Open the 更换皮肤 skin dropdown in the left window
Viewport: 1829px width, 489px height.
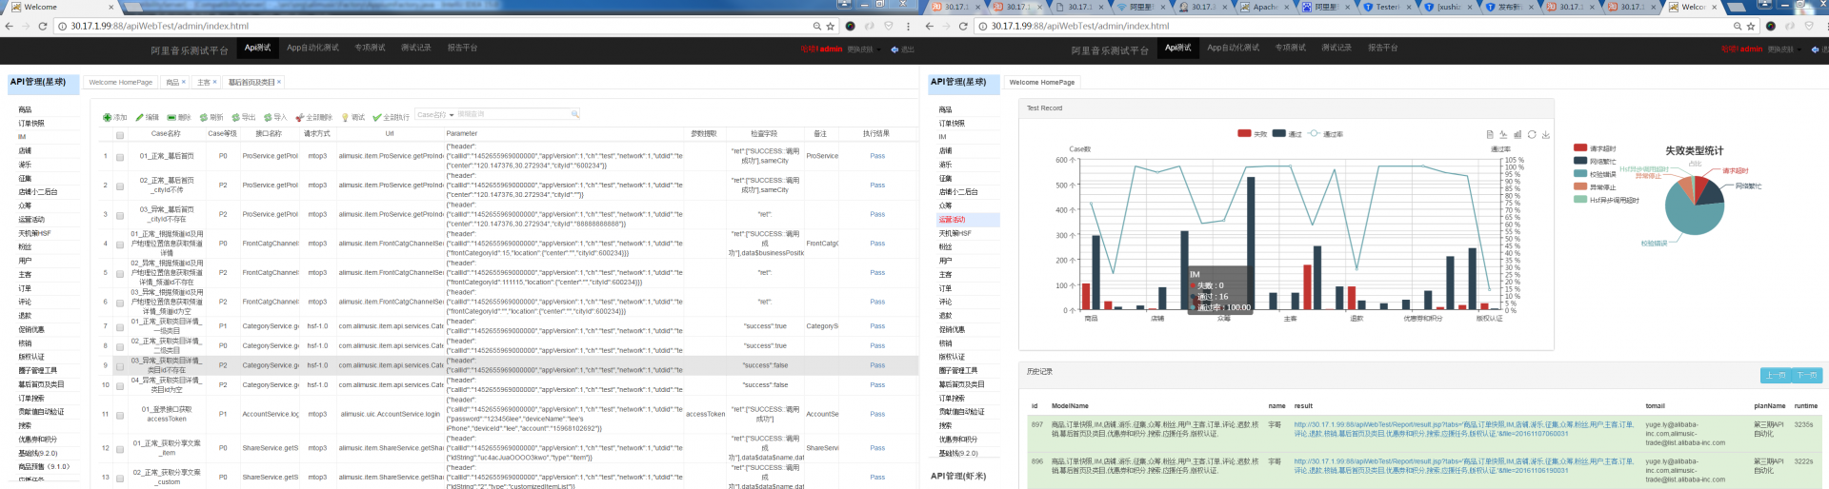pos(862,49)
